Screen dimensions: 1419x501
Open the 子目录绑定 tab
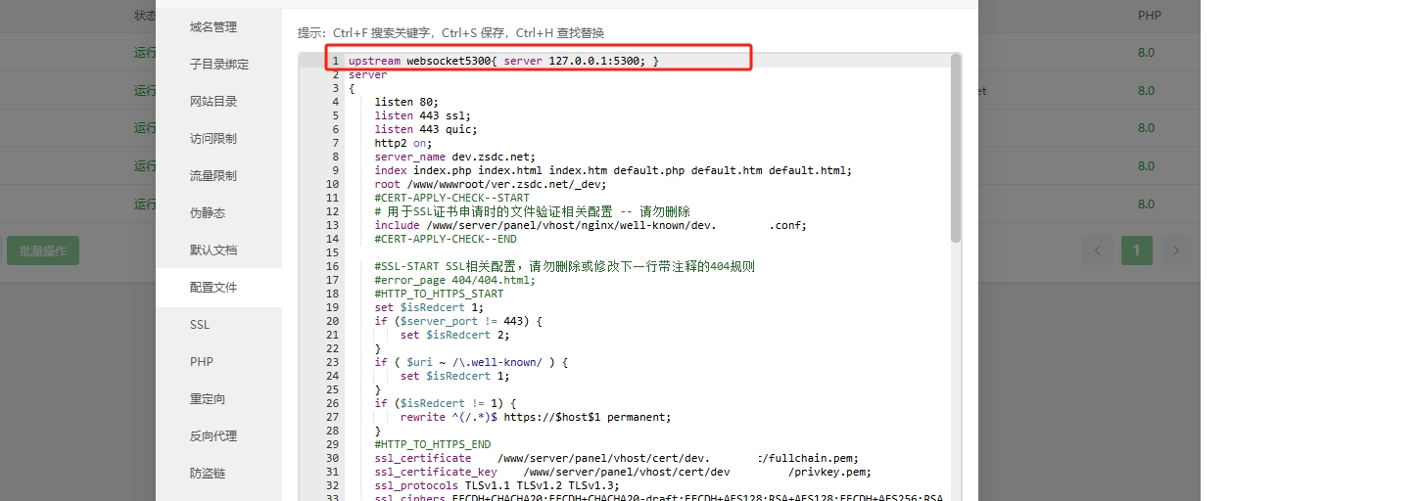coord(219,65)
